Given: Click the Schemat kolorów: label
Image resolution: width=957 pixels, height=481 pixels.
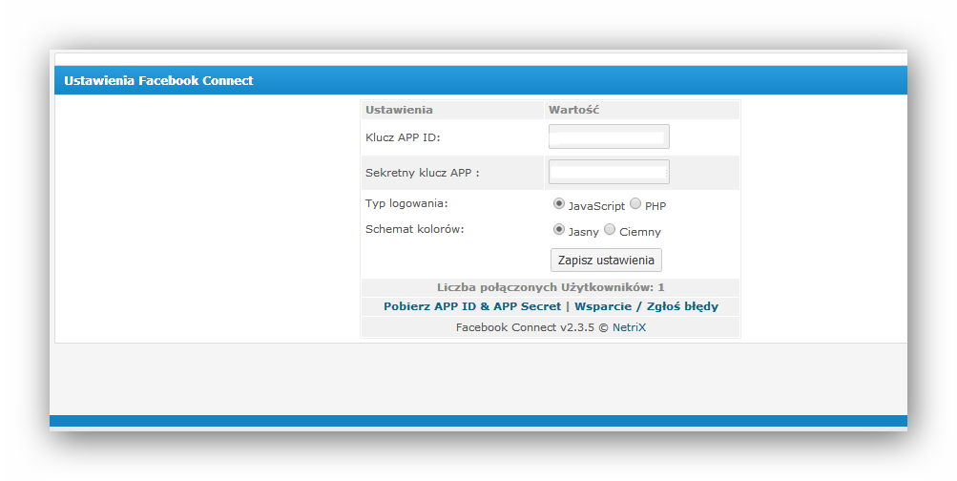Looking at the screenshot, I should pyautogui.click(x=415, y=229).
